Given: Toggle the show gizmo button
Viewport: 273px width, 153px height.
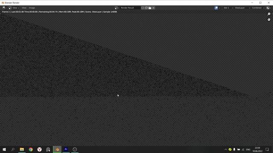Looking at the screenshot, I should pyautogui.click(x=216, y=8).
